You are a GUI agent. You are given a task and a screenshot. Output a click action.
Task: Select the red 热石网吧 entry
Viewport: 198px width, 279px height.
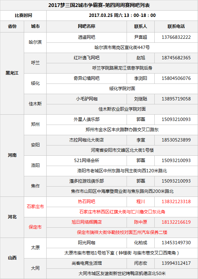[87, 201]
